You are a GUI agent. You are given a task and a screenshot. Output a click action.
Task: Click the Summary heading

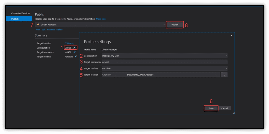coord(41,35)
